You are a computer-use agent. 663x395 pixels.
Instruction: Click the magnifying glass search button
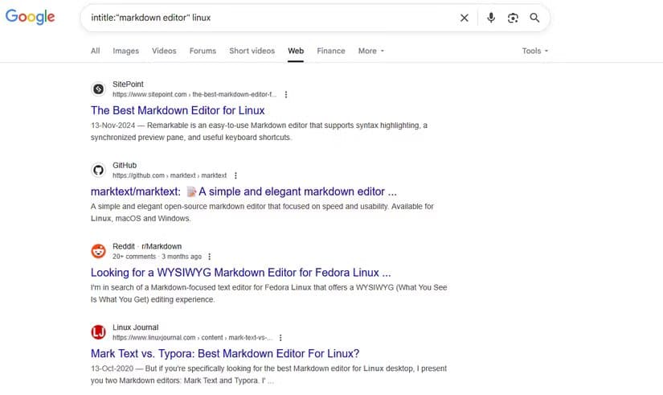click(534, 18)
